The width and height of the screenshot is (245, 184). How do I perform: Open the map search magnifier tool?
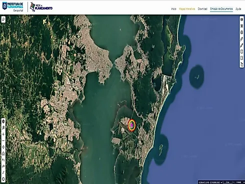click(x=3, y=19)
